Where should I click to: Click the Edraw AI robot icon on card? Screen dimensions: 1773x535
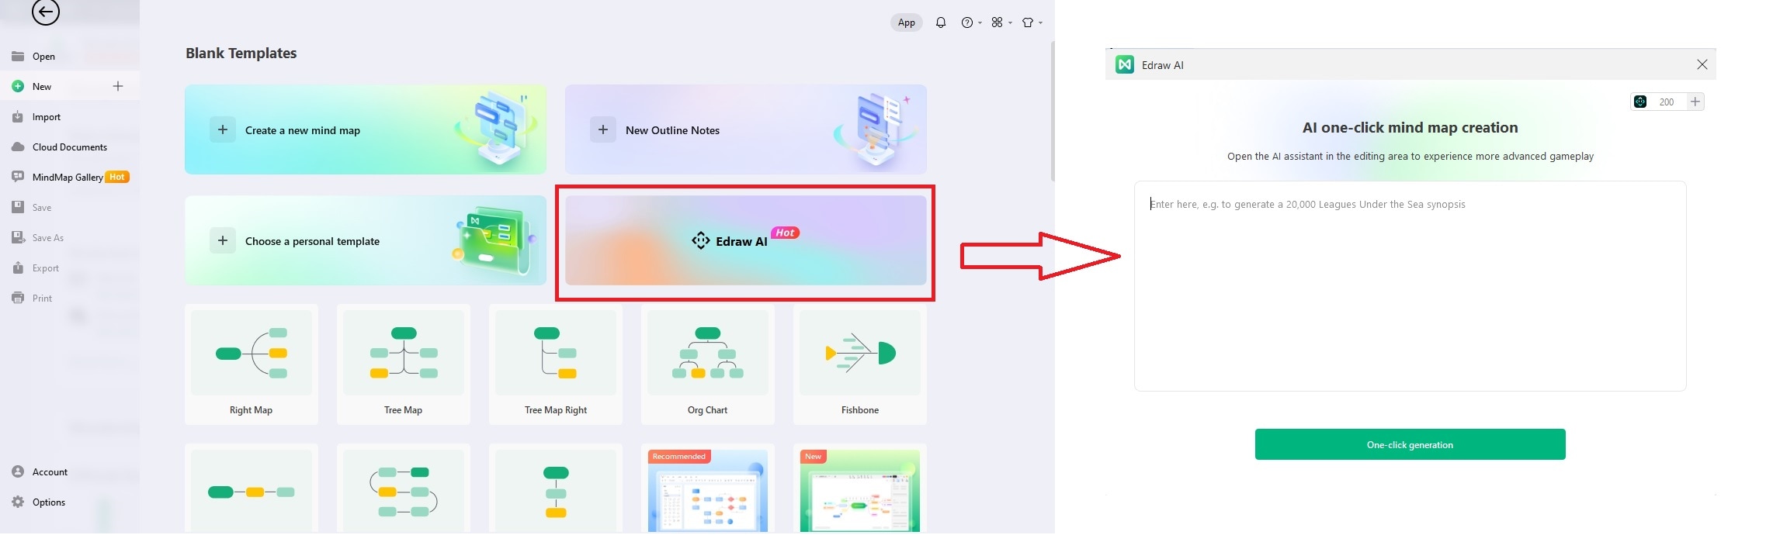[701, 241]
